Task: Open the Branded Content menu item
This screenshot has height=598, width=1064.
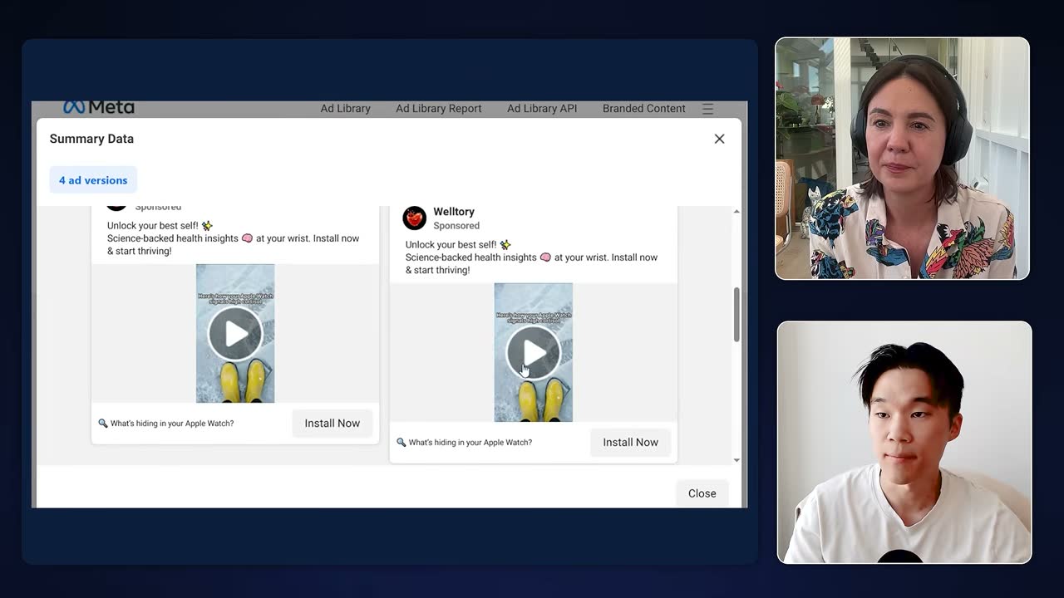Action: 644,109
